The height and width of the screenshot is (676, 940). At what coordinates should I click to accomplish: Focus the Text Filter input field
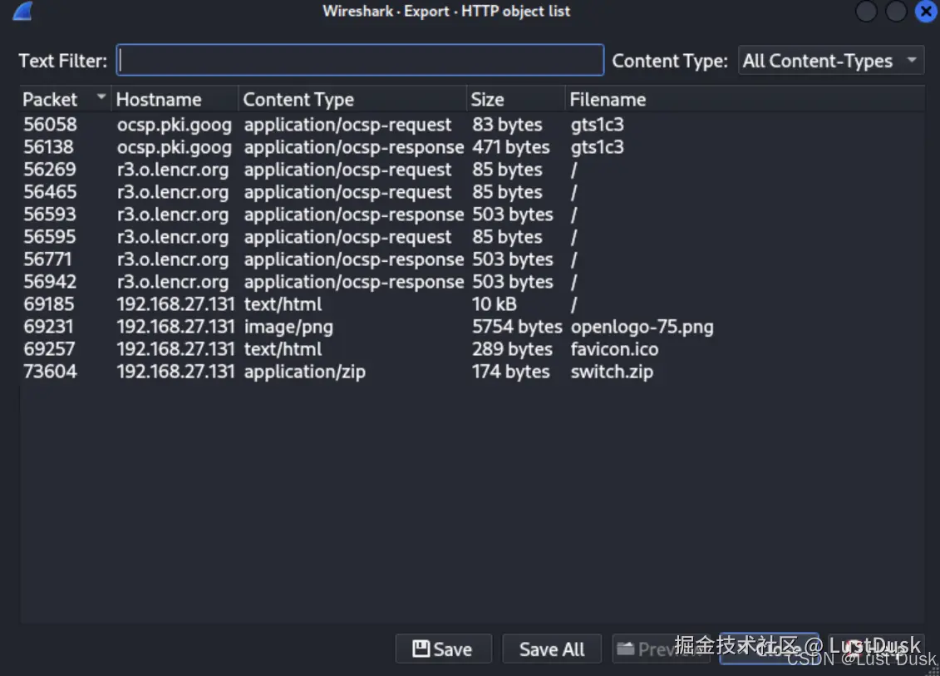pos(360,60)
